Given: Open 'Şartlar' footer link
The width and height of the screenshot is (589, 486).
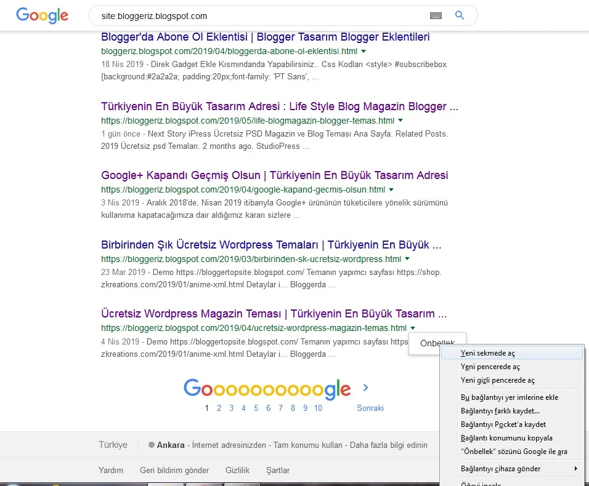Looking at the screenshot, I should [x=278, y=470].
